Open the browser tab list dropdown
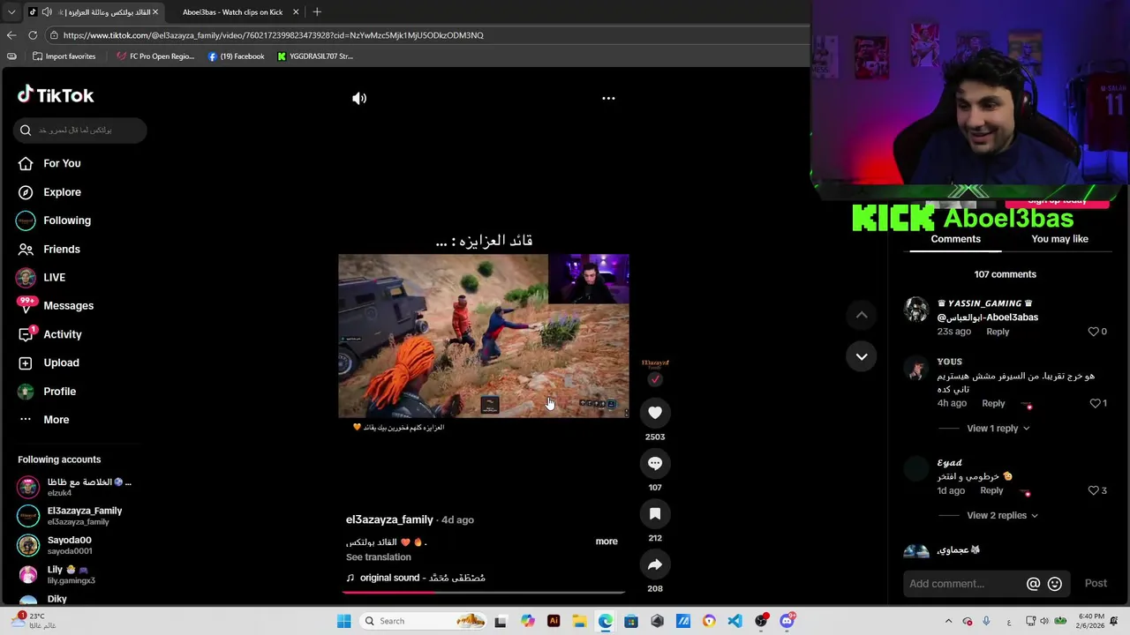Screen dimensions: 1130x635 11,12
